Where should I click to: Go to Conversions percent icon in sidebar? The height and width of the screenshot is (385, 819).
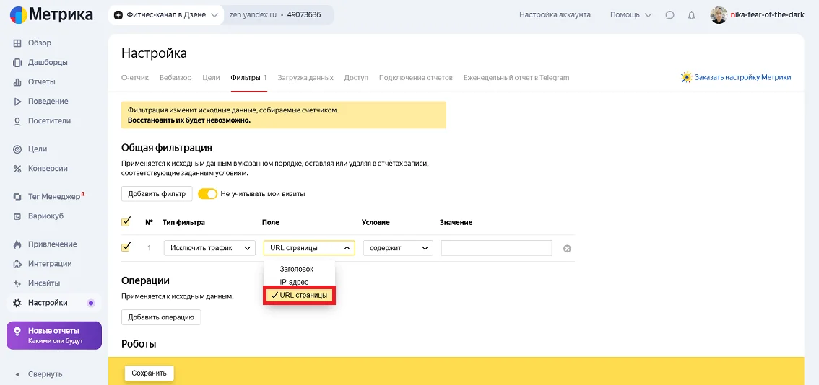coord(18,169)
